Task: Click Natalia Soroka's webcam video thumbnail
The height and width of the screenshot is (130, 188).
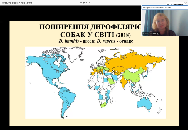Action: [165, 23]
